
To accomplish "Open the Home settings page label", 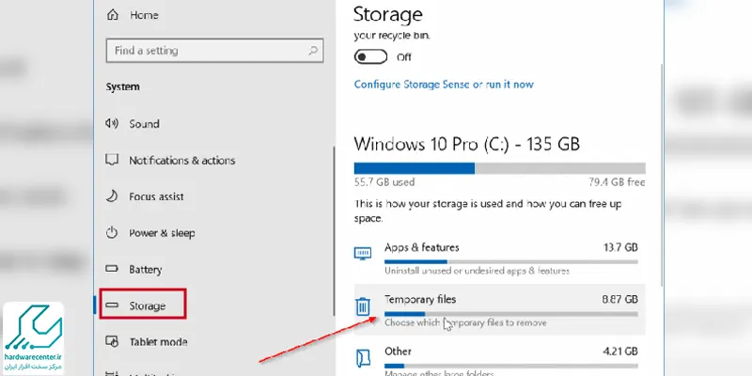I will [x=144, y=15].
